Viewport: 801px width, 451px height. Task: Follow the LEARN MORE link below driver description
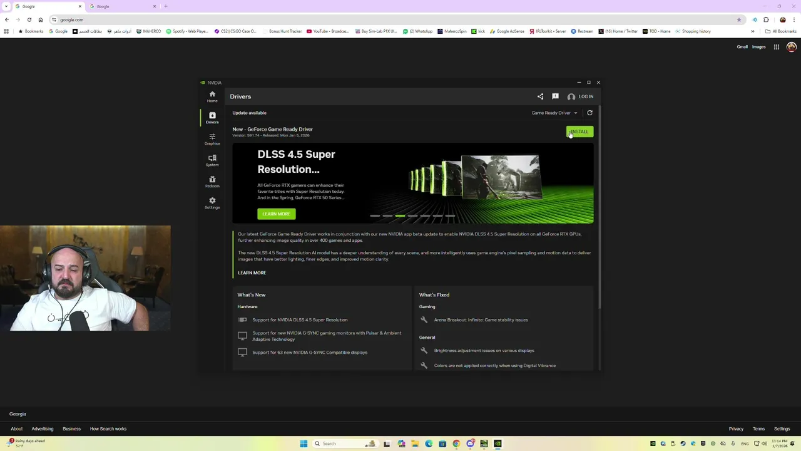tap(252, 273)
